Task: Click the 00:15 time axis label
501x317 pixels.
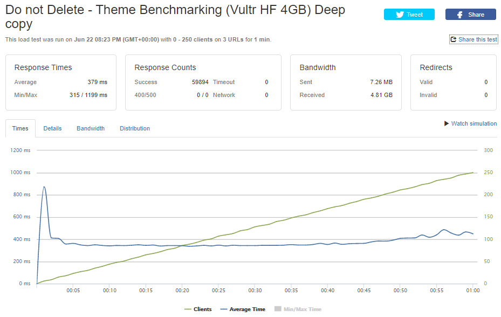Action: [x=146, y=291]
